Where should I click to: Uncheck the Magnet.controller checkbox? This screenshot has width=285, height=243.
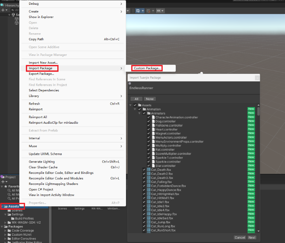(x=148, y=134)
